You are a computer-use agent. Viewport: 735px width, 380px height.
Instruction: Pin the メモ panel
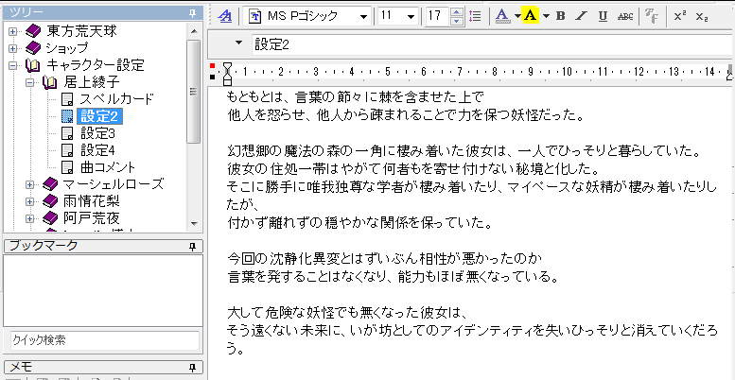coord(193,367)
